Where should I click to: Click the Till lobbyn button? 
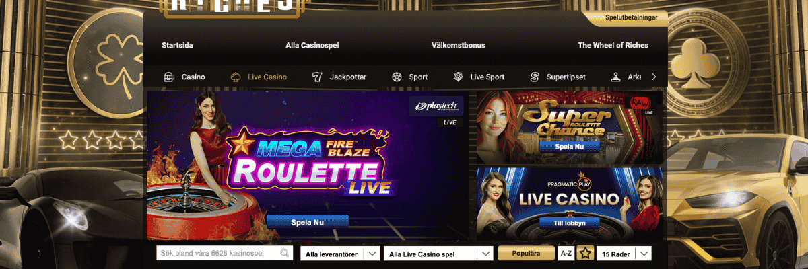[570, 223]
